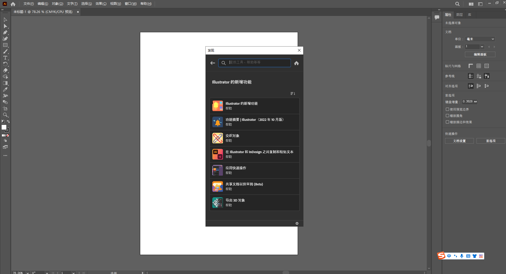The image size is (506, 274).
Task: Enable 使用预览边界 checkbox
Action: (x=447, y=109)
